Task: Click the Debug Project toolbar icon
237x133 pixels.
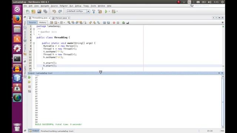Action: tap(114, 11)
